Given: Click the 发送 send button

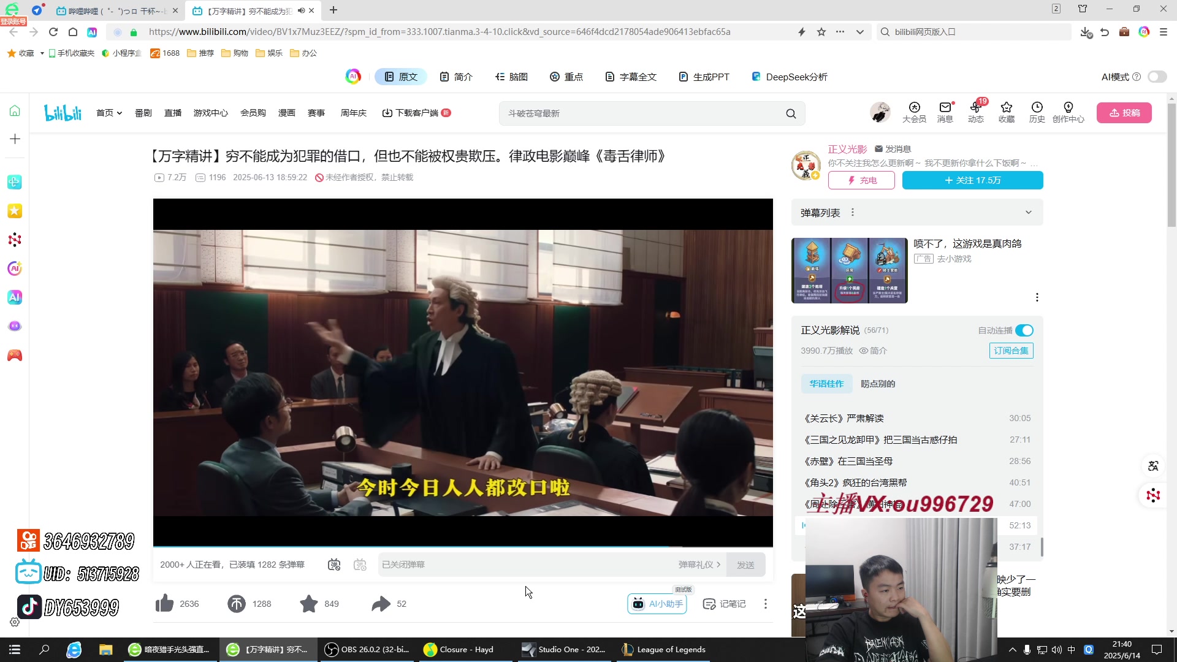Looking at the screenshot, I should tap(745, 565).
